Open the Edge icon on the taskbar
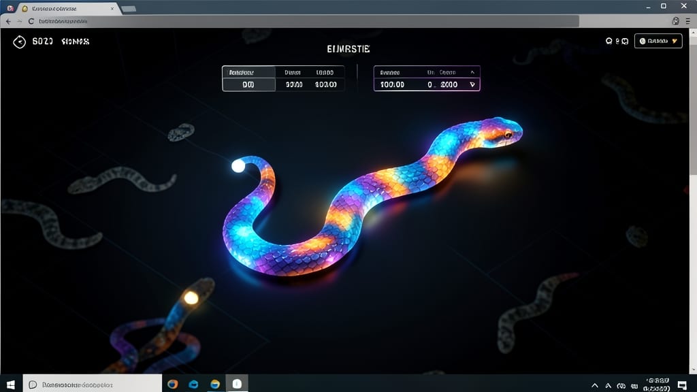Image resolution: width=697 pixels, height=392 pixels. [194, 385]
